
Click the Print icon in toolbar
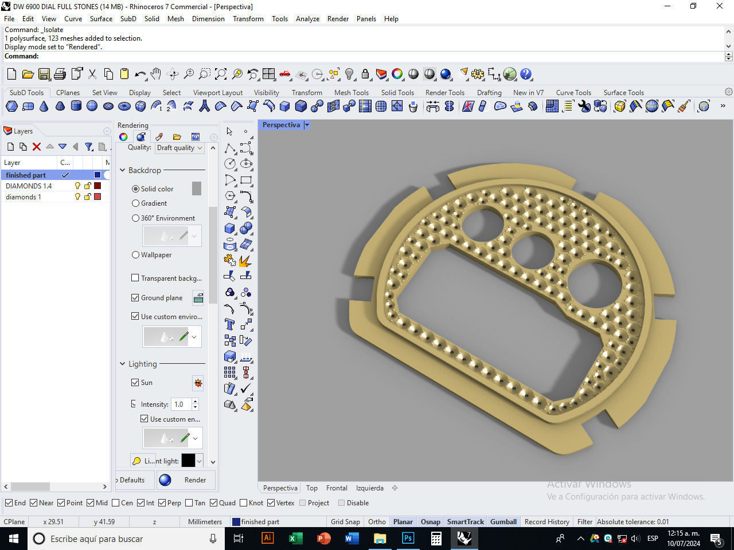pyautogui.click(x=60, y=74)
